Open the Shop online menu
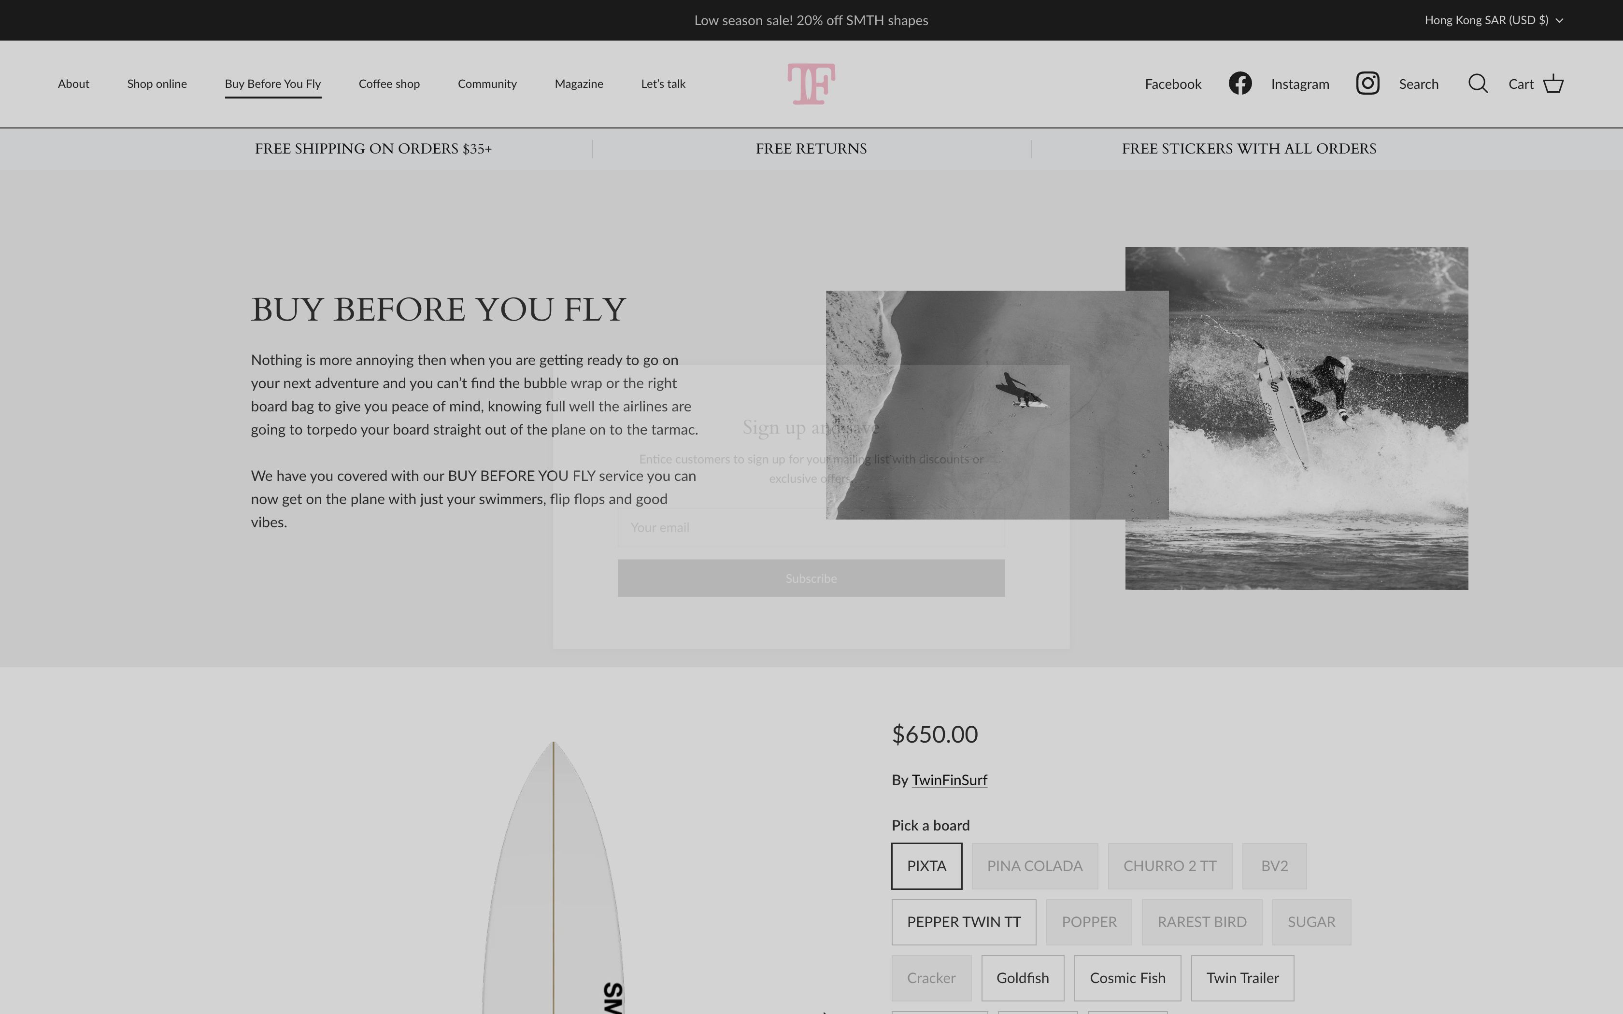 tap(157, 83)
